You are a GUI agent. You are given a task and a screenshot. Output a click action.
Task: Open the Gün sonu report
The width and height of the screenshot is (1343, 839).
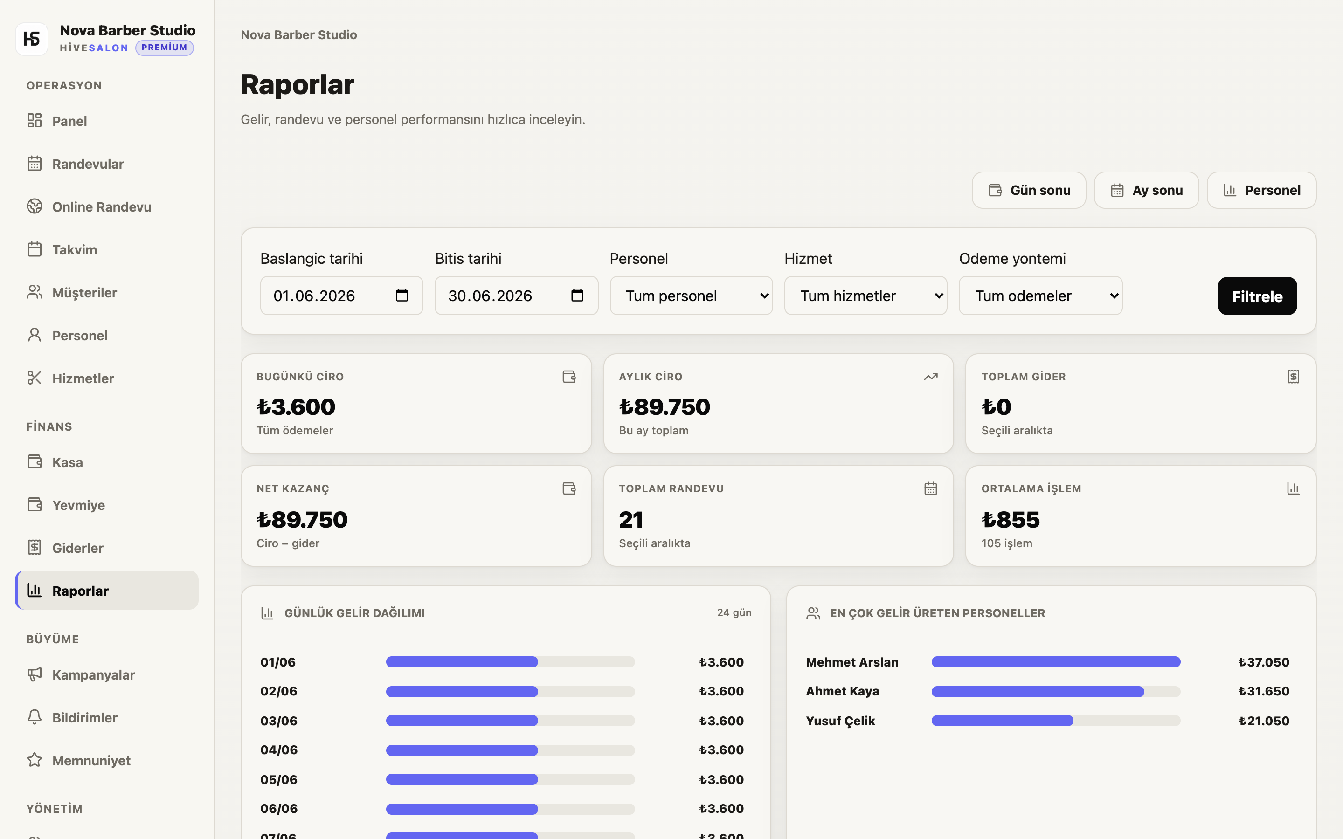click(x=1029, y=190)
